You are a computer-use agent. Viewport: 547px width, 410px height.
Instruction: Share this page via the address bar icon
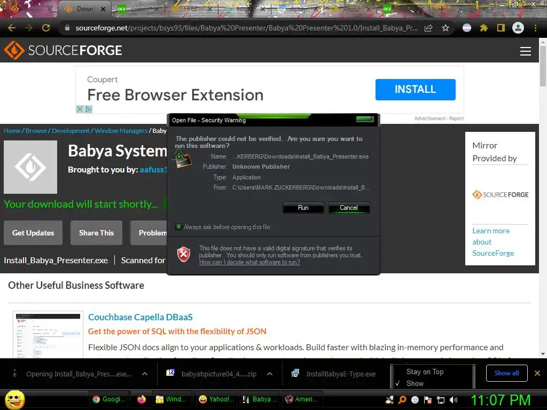428,28
